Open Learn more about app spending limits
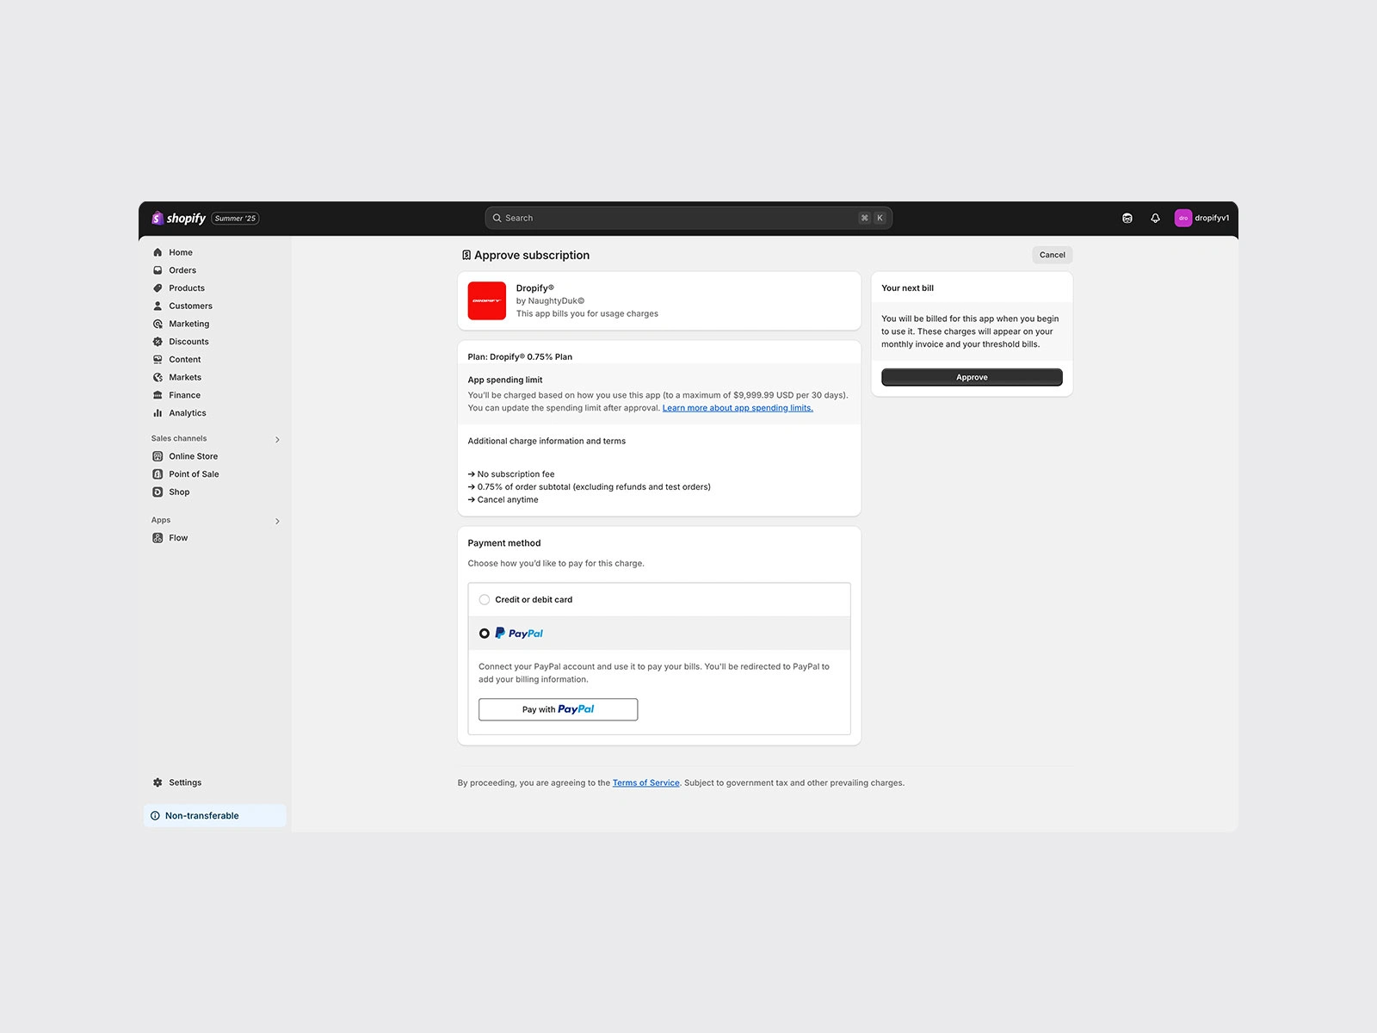1377x1033 pixels. pyautogui.click(x=738, y=408)
